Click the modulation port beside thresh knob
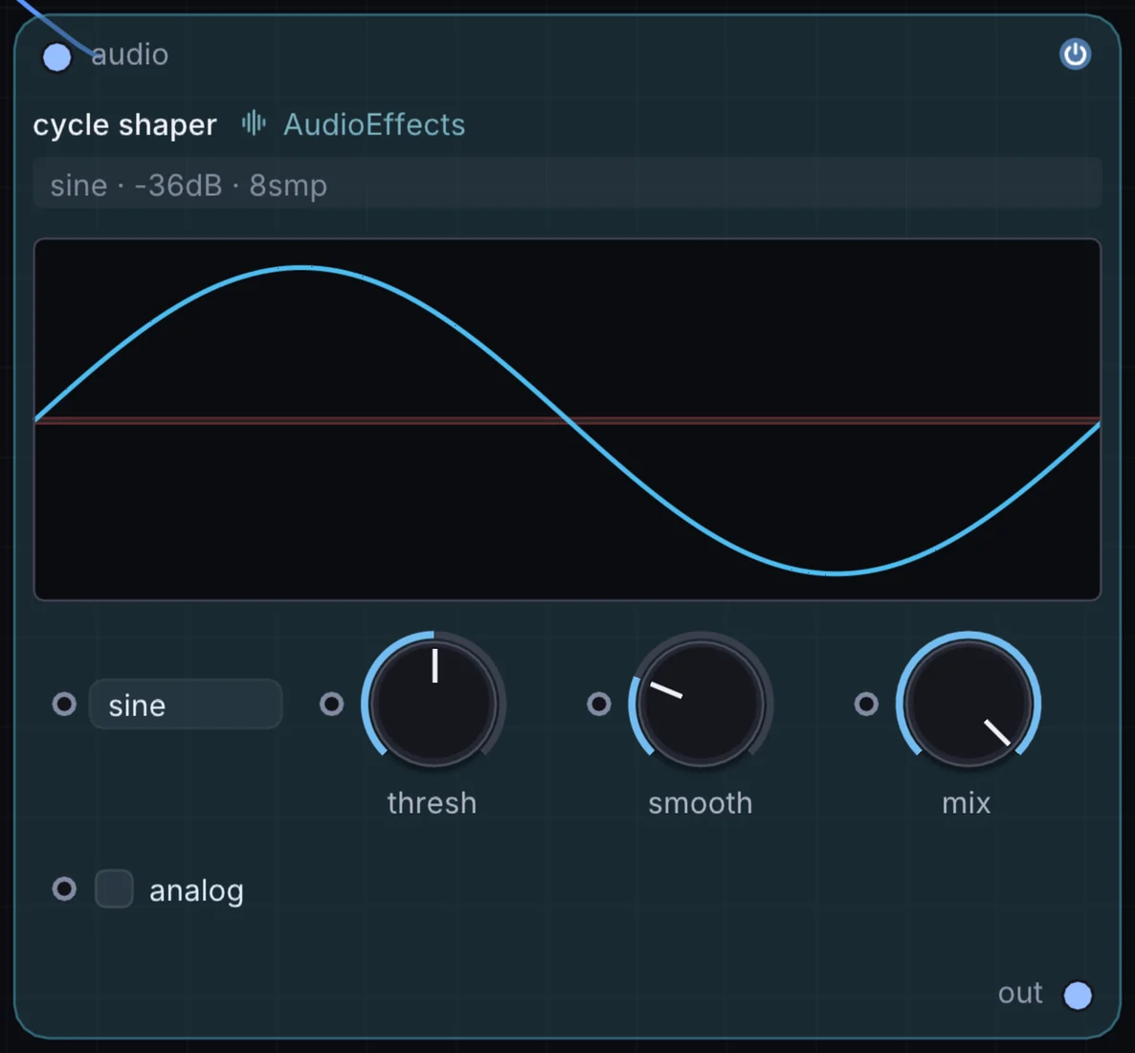This screenshot has width=1135, height=1053. [x=331, y=704]
